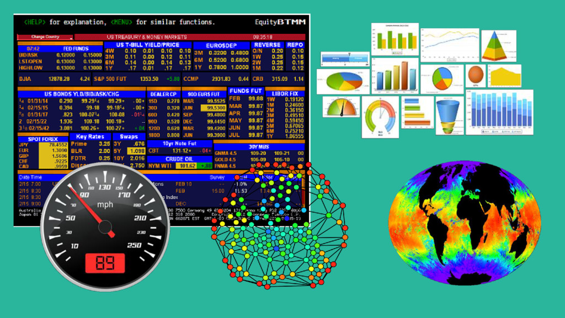
Task: Click the 1Y 1.06555 LIBOR value
Action: pos(295,136)
